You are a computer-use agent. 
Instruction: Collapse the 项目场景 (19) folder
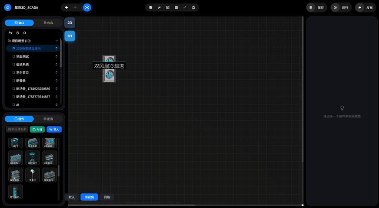(x=57, y=41)
